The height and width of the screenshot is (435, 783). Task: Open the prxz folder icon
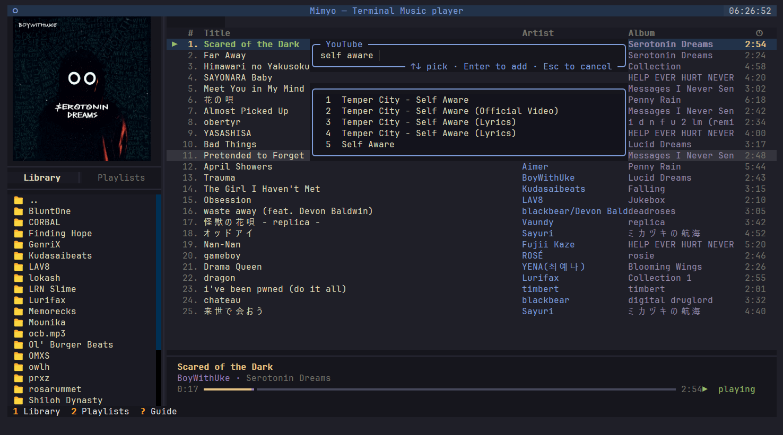tap(19, 378)
